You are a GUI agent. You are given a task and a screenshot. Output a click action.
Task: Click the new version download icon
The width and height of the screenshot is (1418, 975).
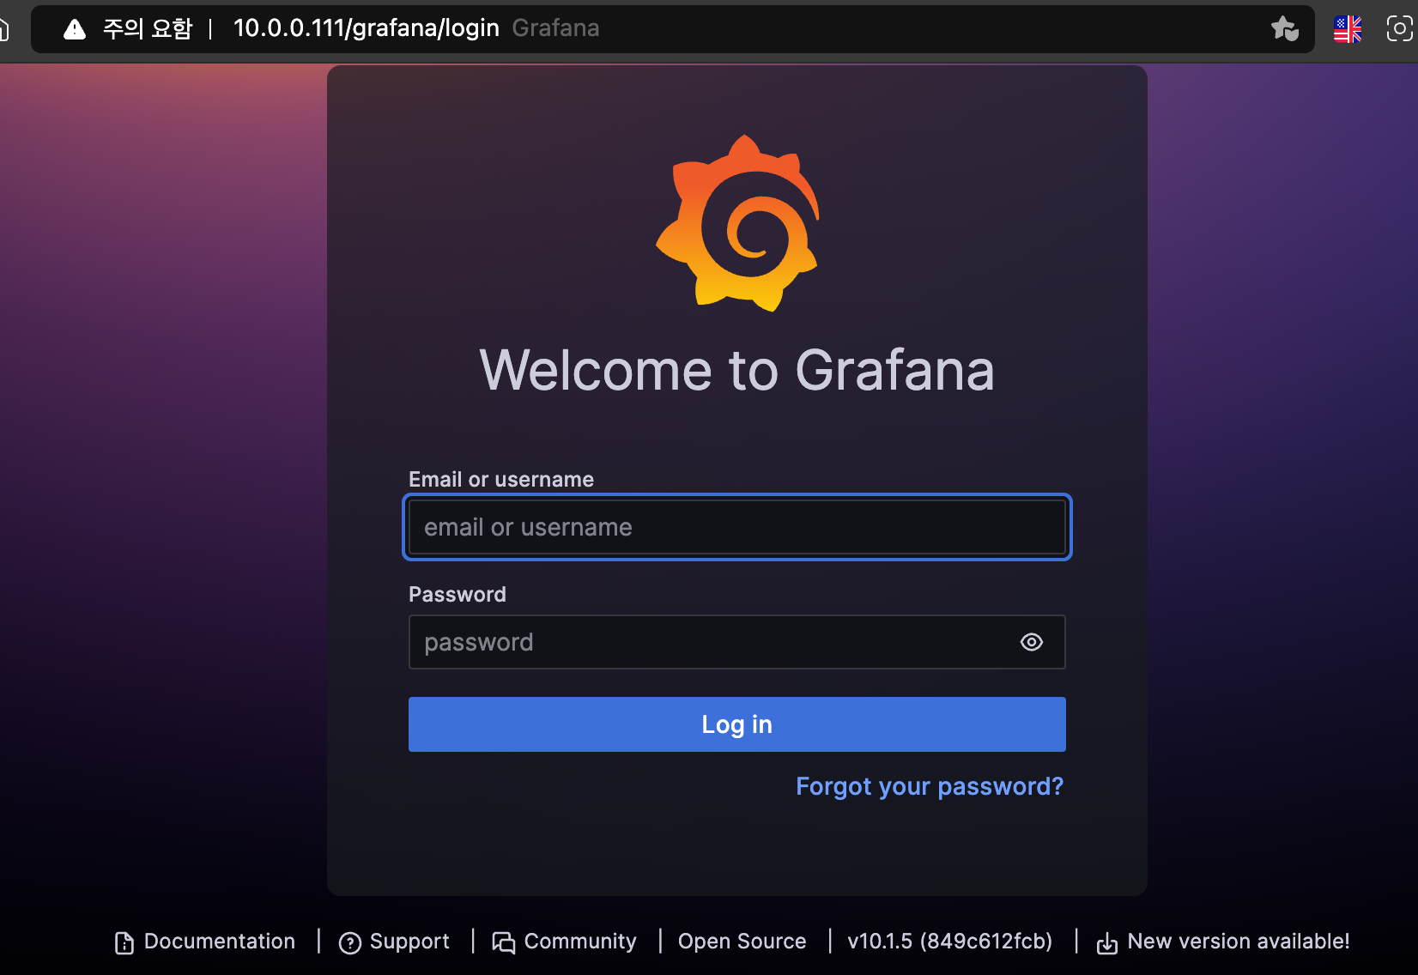point(1107,943)
